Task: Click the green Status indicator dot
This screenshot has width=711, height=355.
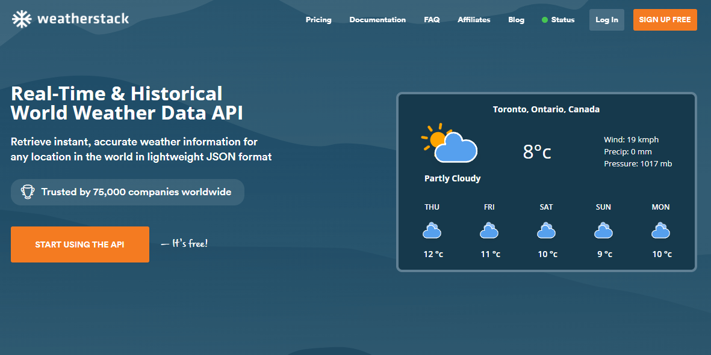Action: [x=544, y=20]
